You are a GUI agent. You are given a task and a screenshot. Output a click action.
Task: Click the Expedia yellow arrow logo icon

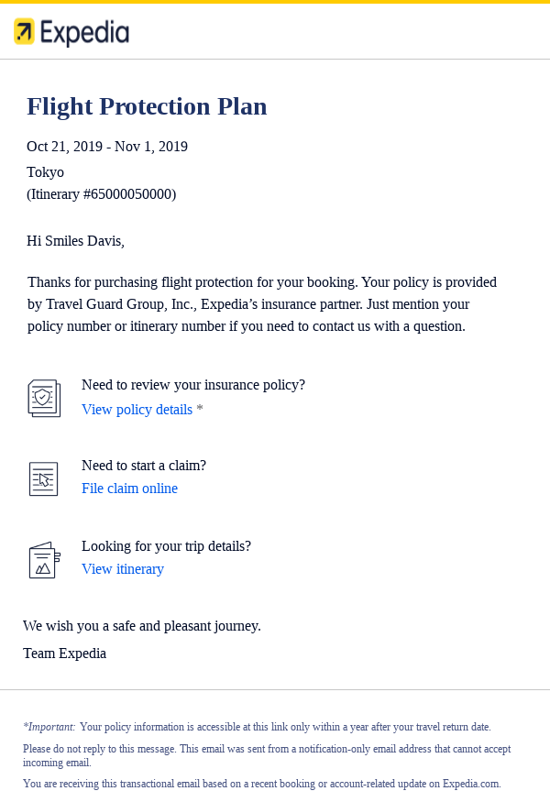coord(24,32)
